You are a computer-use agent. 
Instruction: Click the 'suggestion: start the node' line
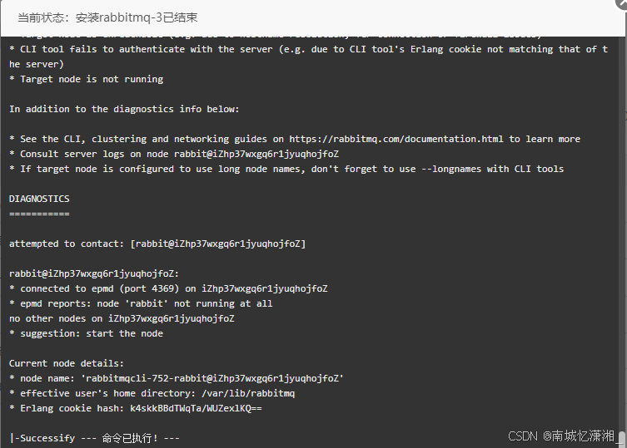(x=86, y=333)
